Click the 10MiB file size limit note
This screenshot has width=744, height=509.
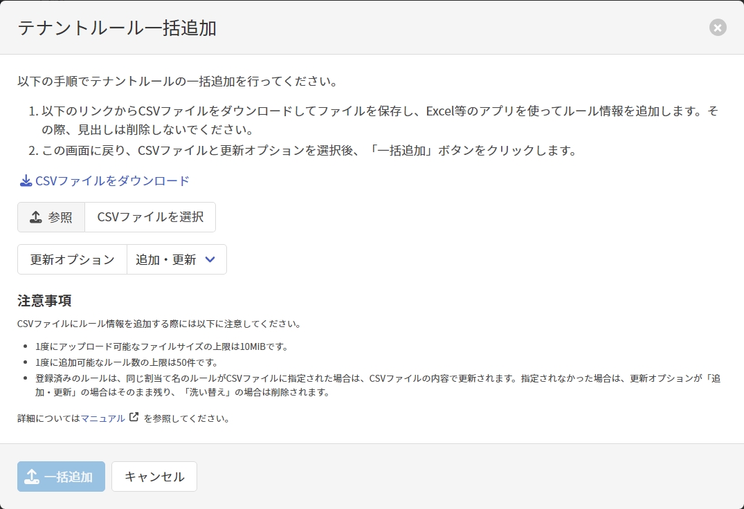click(x=161, y=346)
